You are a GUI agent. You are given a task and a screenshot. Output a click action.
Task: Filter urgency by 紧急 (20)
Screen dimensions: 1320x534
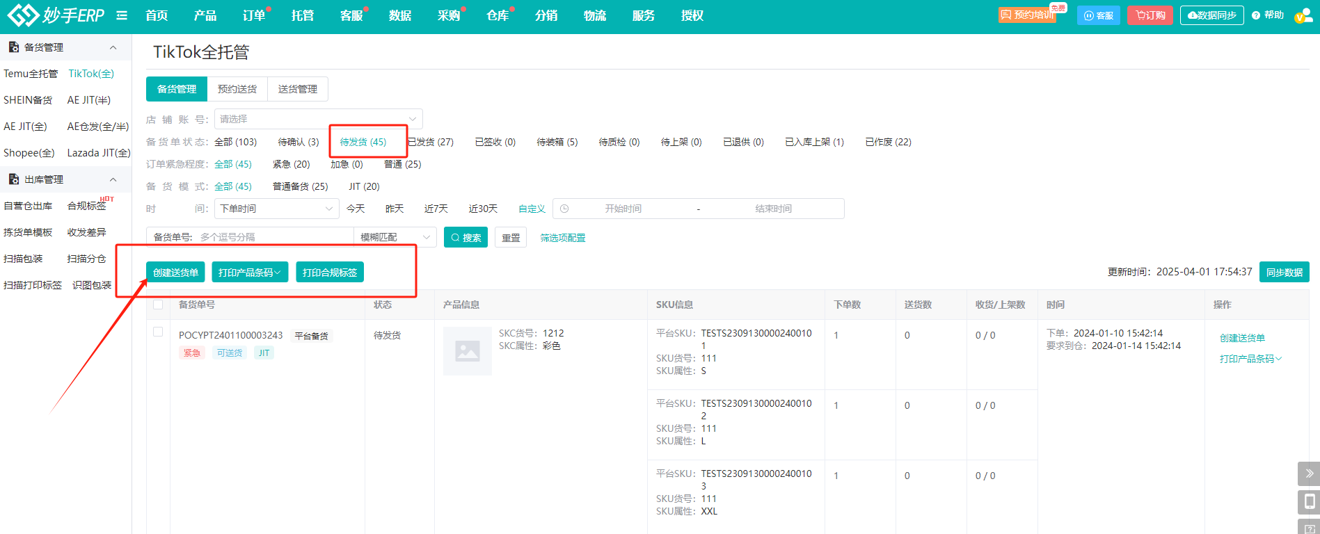tap(292, 164)
